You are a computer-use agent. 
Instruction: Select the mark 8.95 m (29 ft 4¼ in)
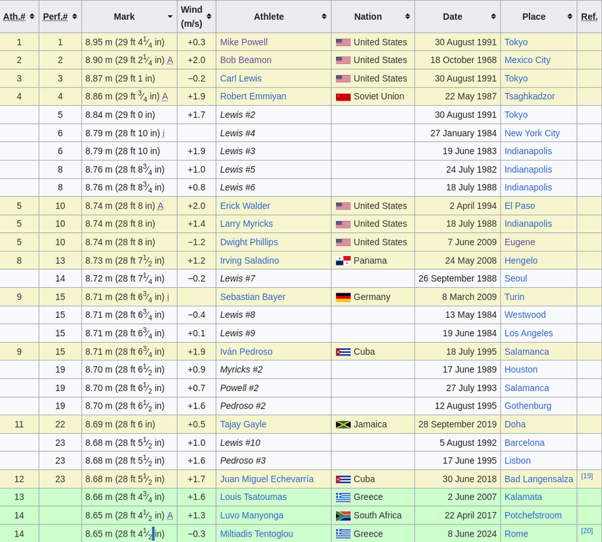(x=125, y=42)
